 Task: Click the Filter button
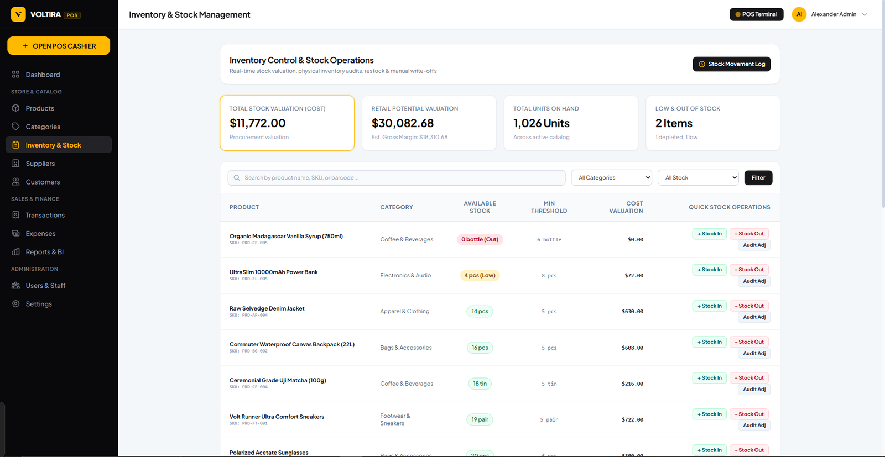point(758,178)
